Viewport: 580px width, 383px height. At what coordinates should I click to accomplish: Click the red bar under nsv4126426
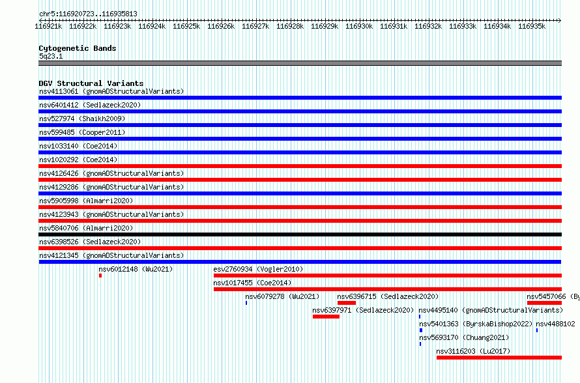point(300,180)
